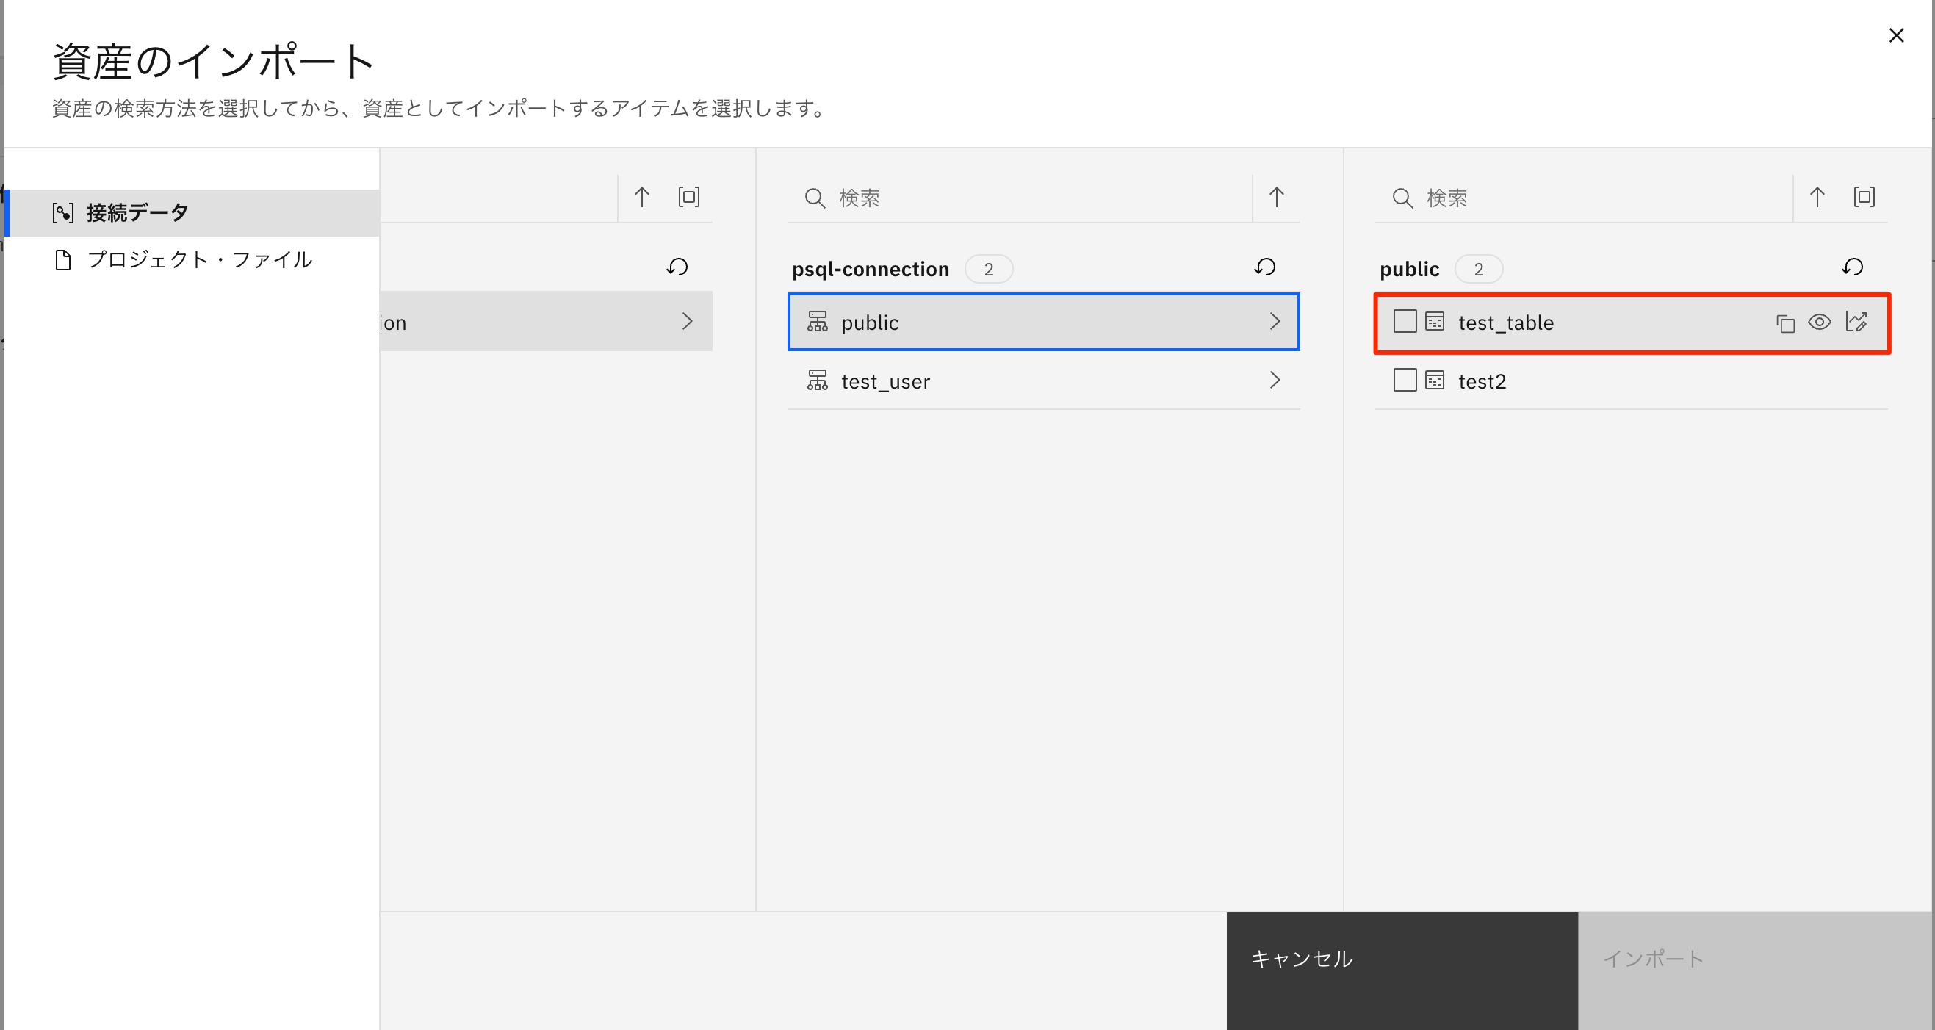1935x1030 pixels.
Task: Click the import-asset icon on the test_table row
Action: tap(1857, 322)
